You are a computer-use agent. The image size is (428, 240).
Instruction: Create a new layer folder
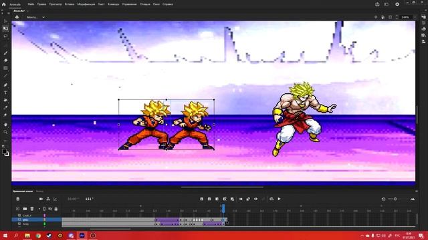pyautogui.click(x=25, y=209)
